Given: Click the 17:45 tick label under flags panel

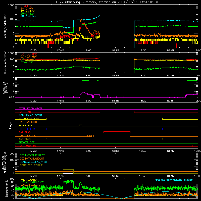Looking at the screenshot, I should coord(60,151).
